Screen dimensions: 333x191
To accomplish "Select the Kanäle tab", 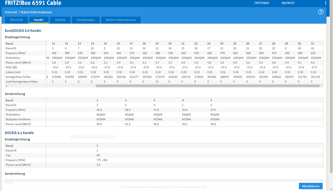I will point(39,20).
